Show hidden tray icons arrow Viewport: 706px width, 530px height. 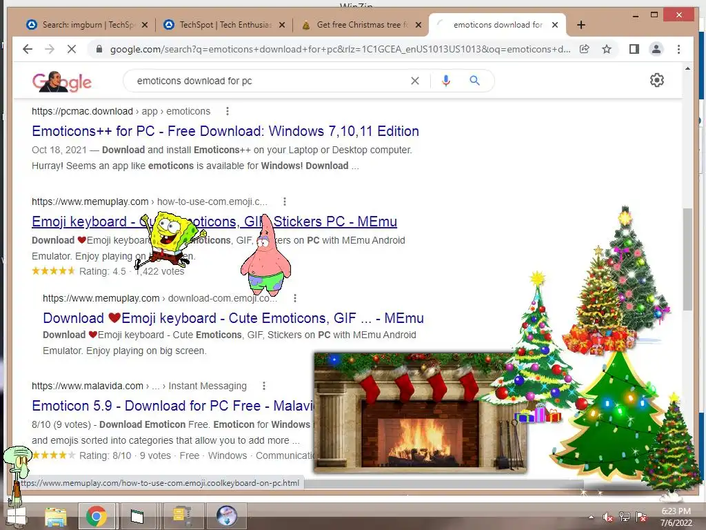point(591,517)
